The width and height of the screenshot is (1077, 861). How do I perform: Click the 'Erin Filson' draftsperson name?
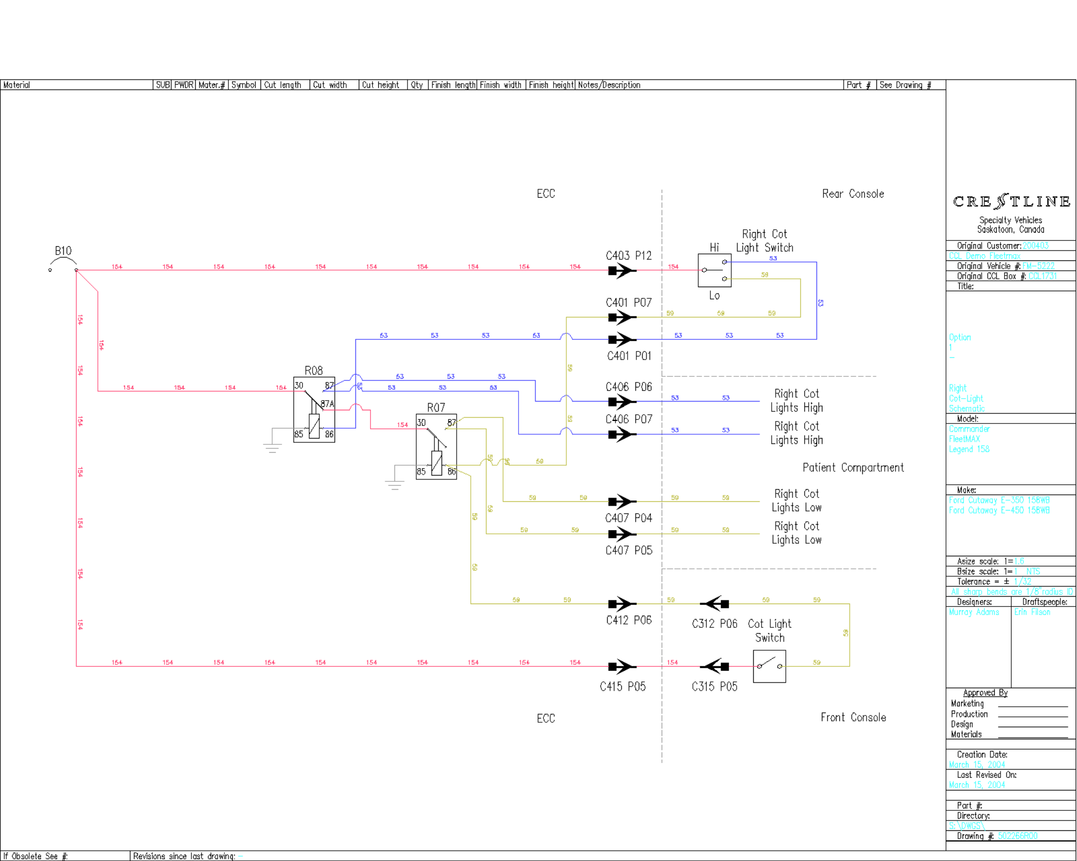click(1032, 612)
